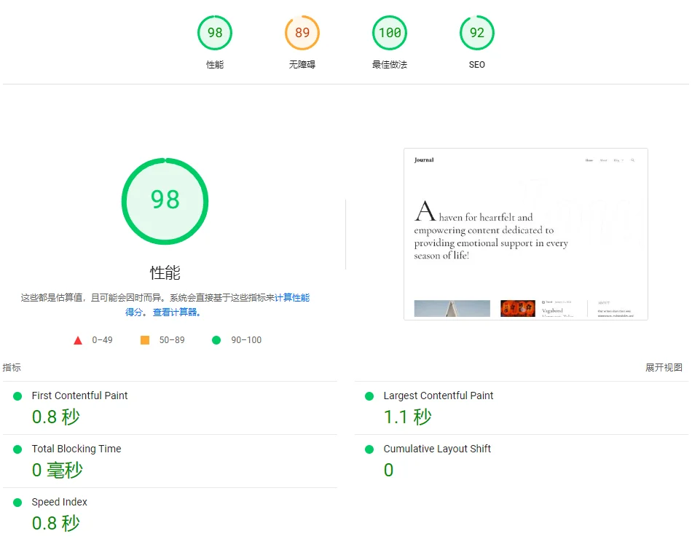Viewport: 692px width, 539px height.
Task: Click the 最佳做法 category label
Action: click(389, 64)
